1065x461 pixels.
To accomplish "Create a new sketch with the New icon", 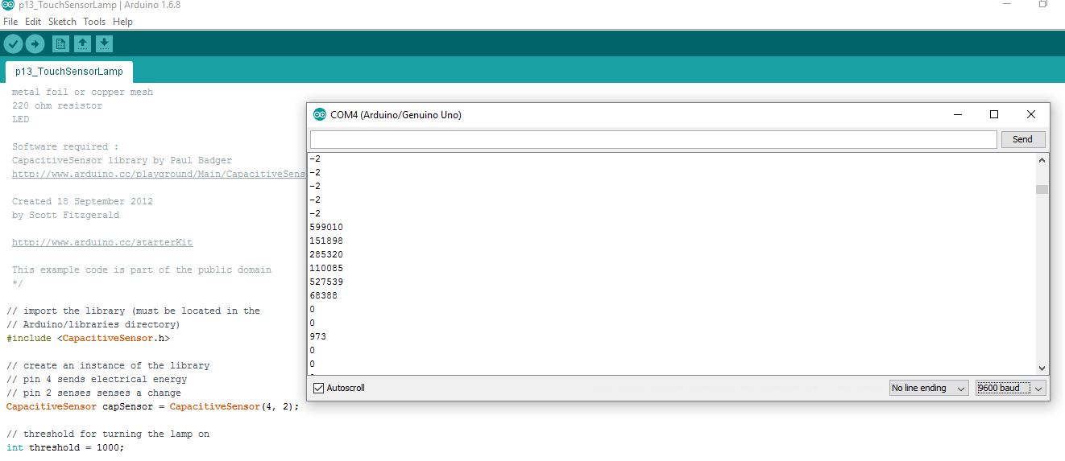I will 60,43.
